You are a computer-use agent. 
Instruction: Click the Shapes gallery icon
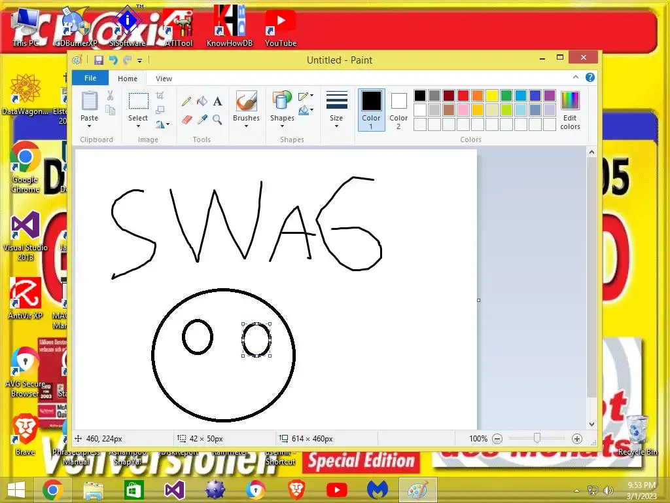coord(282,101)
